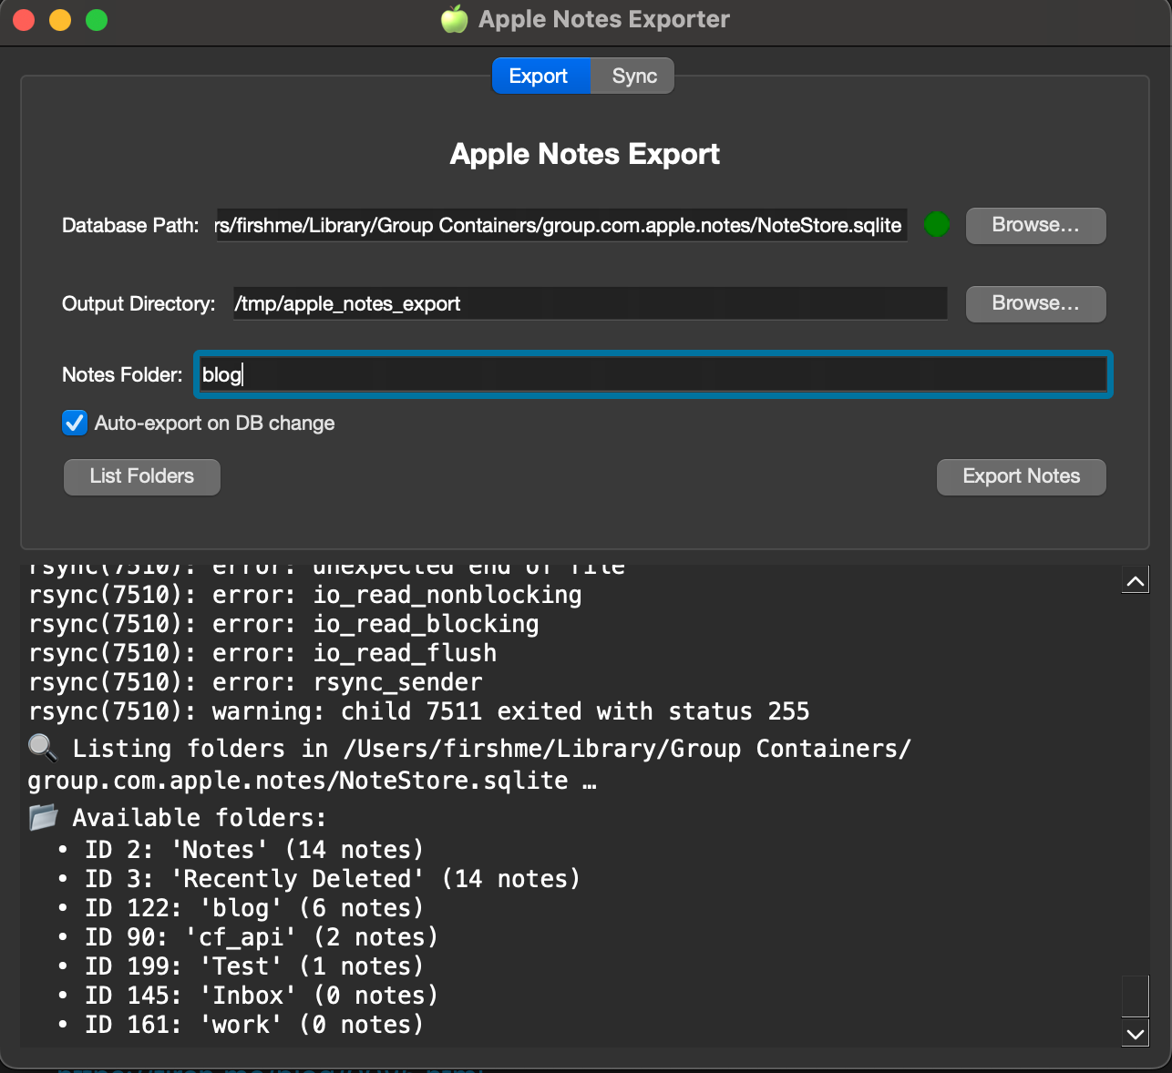Click the 'cf_api' folder entry in log

coord(248,936)
